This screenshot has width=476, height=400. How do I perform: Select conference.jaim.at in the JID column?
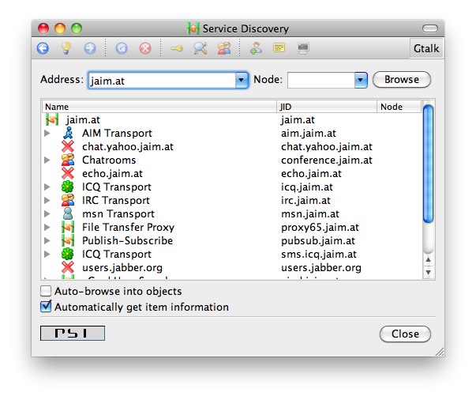pyautogui.click(x=326, y=160)
